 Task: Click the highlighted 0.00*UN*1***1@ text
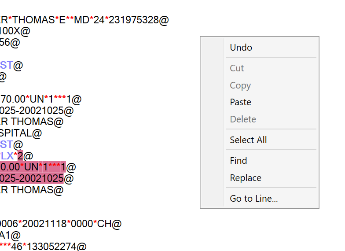[x=33, y=167]
